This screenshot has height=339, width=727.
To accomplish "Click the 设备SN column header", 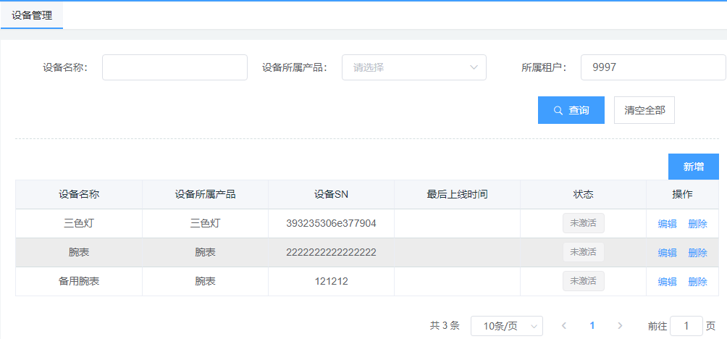I will pyautogui.click(x=332, y=194).
